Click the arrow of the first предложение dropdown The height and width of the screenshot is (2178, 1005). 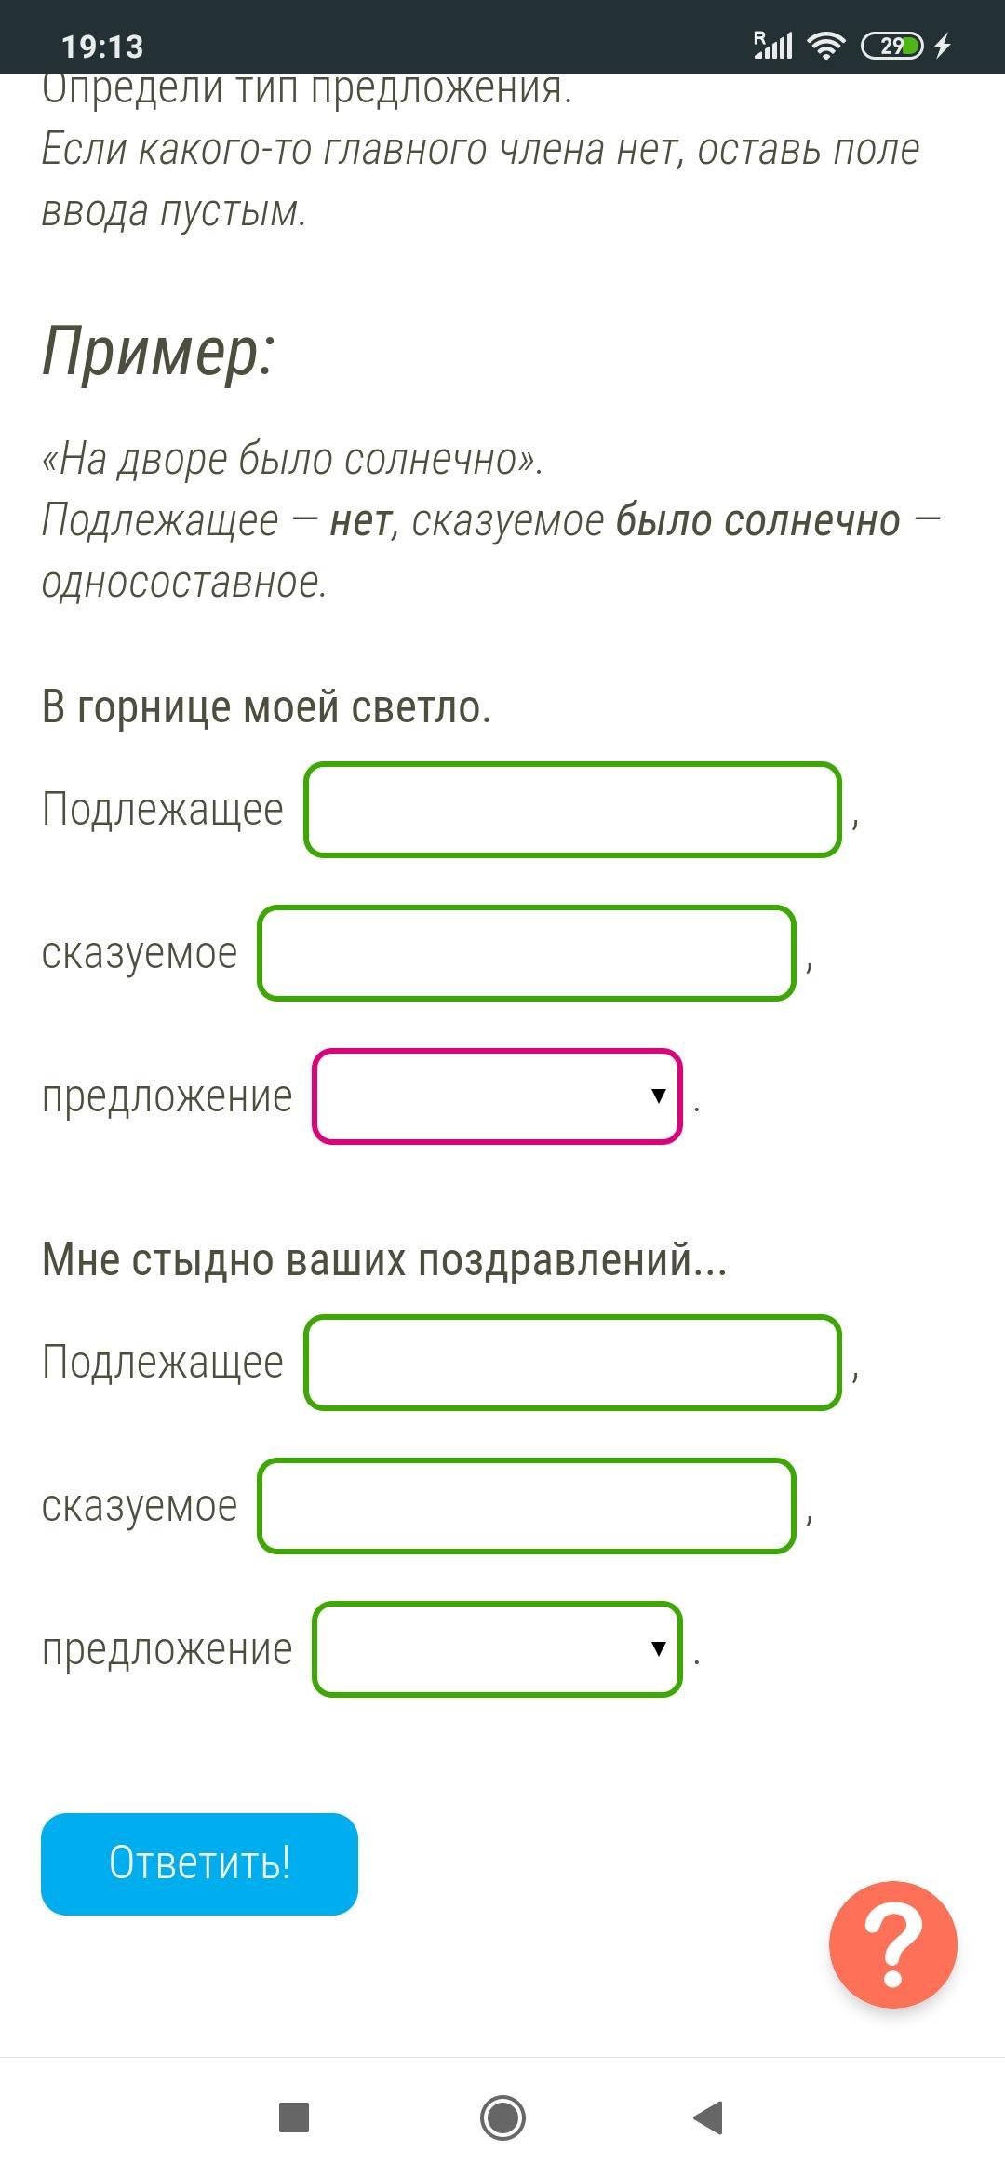658,1096
